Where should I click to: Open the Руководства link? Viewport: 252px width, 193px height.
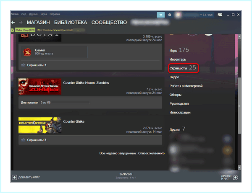(x=179, y=103)
